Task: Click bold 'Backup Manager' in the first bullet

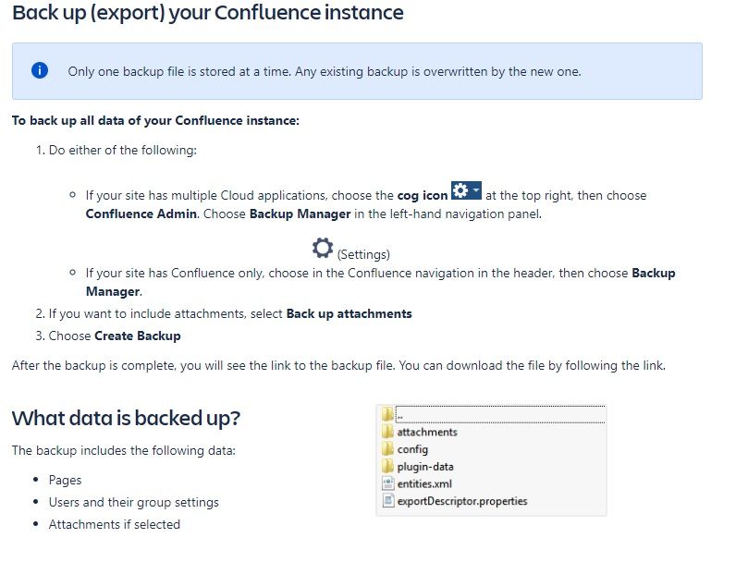Action: (300, 214)
